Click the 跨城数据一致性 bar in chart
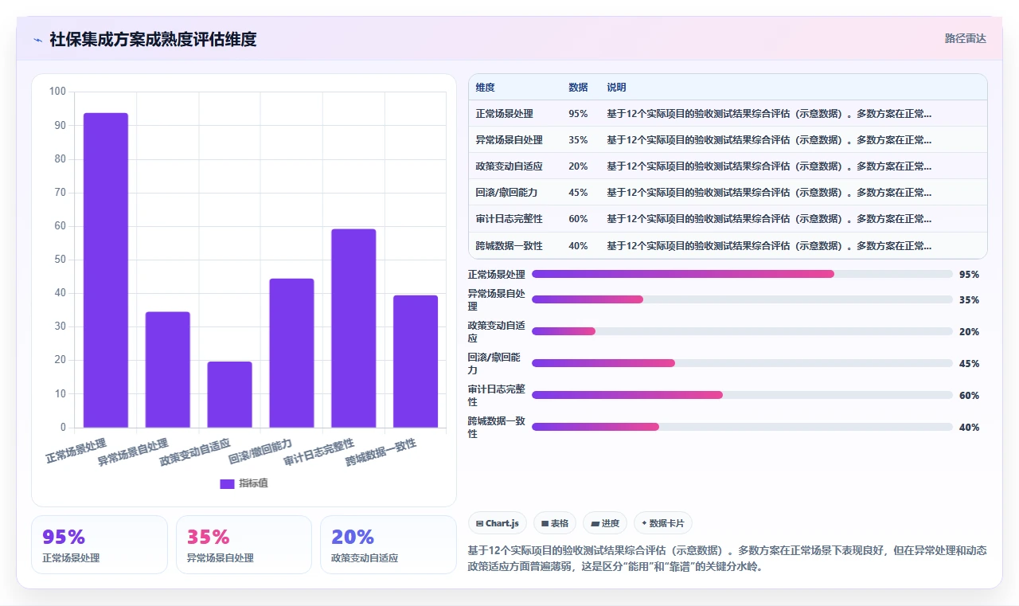 tap(416, 362)
